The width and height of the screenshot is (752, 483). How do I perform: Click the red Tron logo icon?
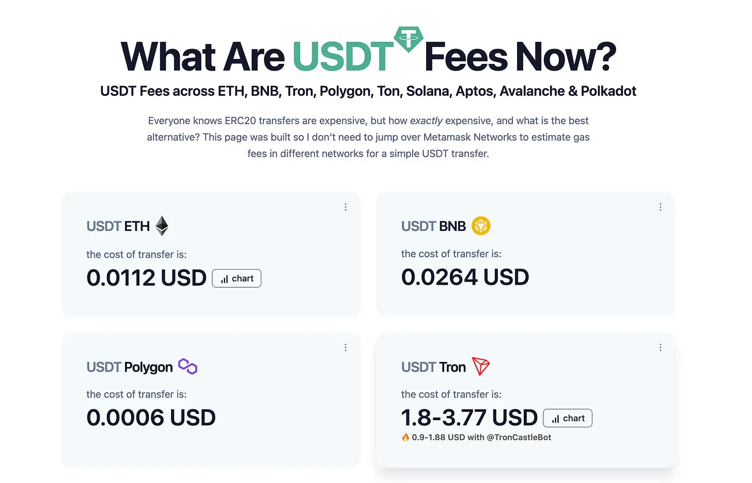481,367
